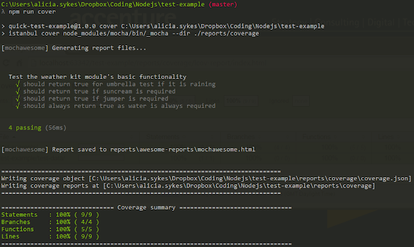Select the 'Coverage summary' heading
Viewport: 414px width, 247px height.
(146, 208)
